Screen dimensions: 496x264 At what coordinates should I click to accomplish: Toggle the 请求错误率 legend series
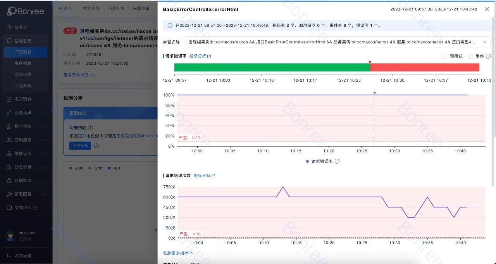[319, 161]
